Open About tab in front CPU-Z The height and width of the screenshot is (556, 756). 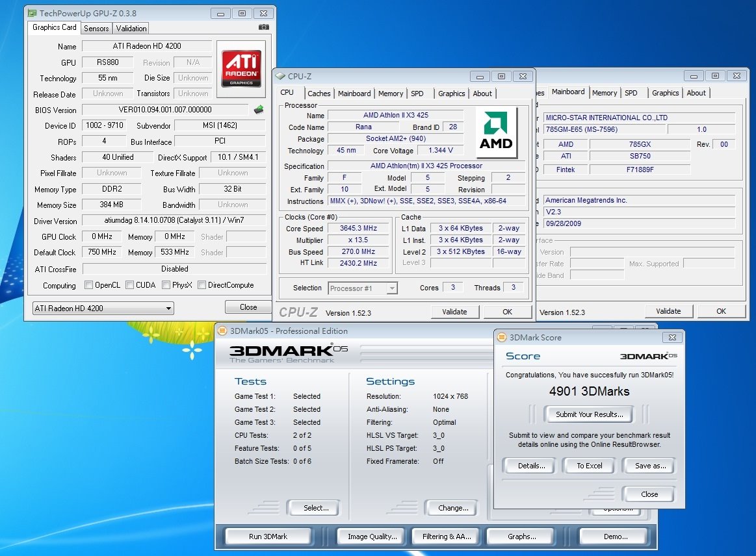pyautogui.click(x=482, y=94)
